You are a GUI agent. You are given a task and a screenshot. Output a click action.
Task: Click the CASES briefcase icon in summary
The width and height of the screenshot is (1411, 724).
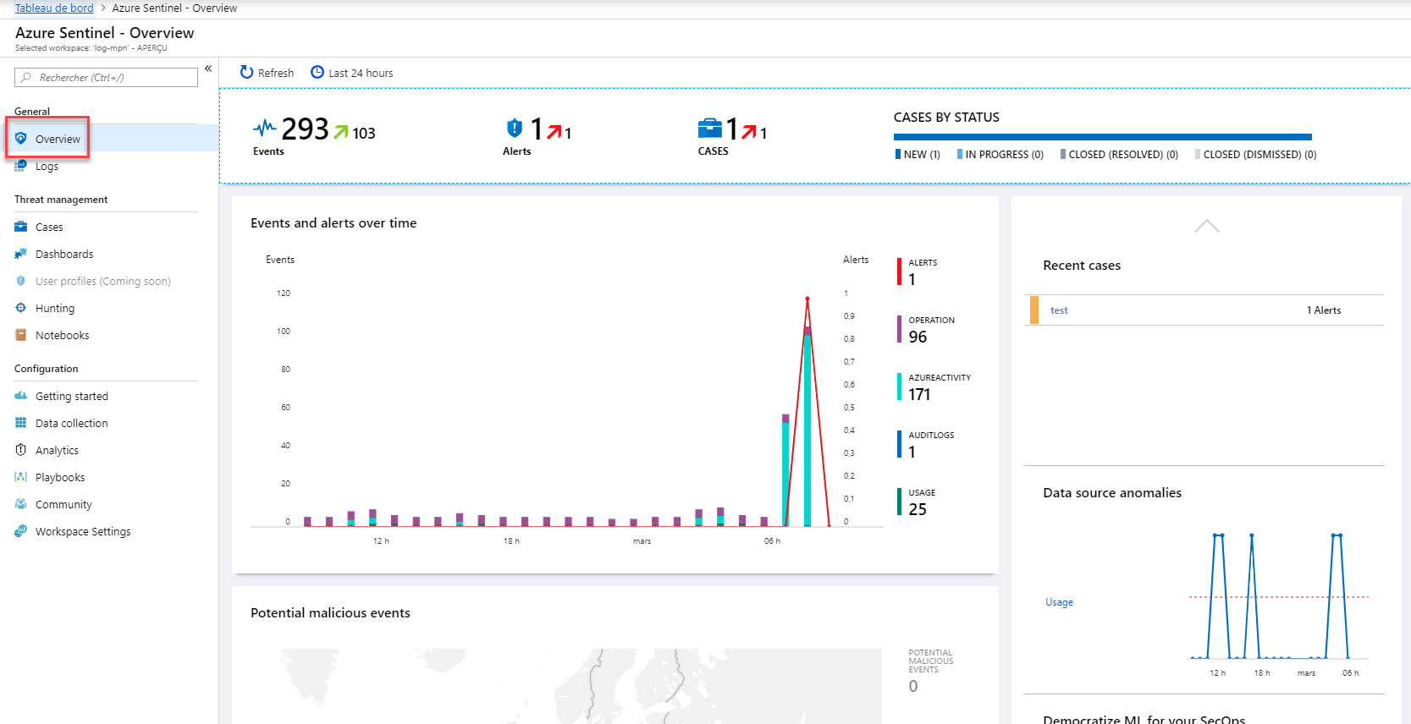(710, 128)
